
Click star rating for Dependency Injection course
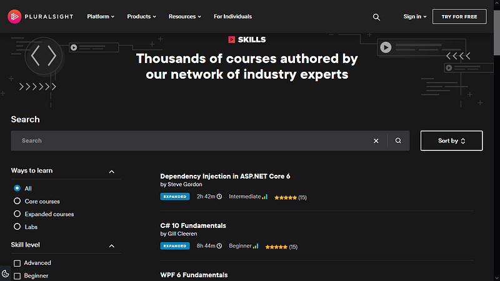(286, 197)
